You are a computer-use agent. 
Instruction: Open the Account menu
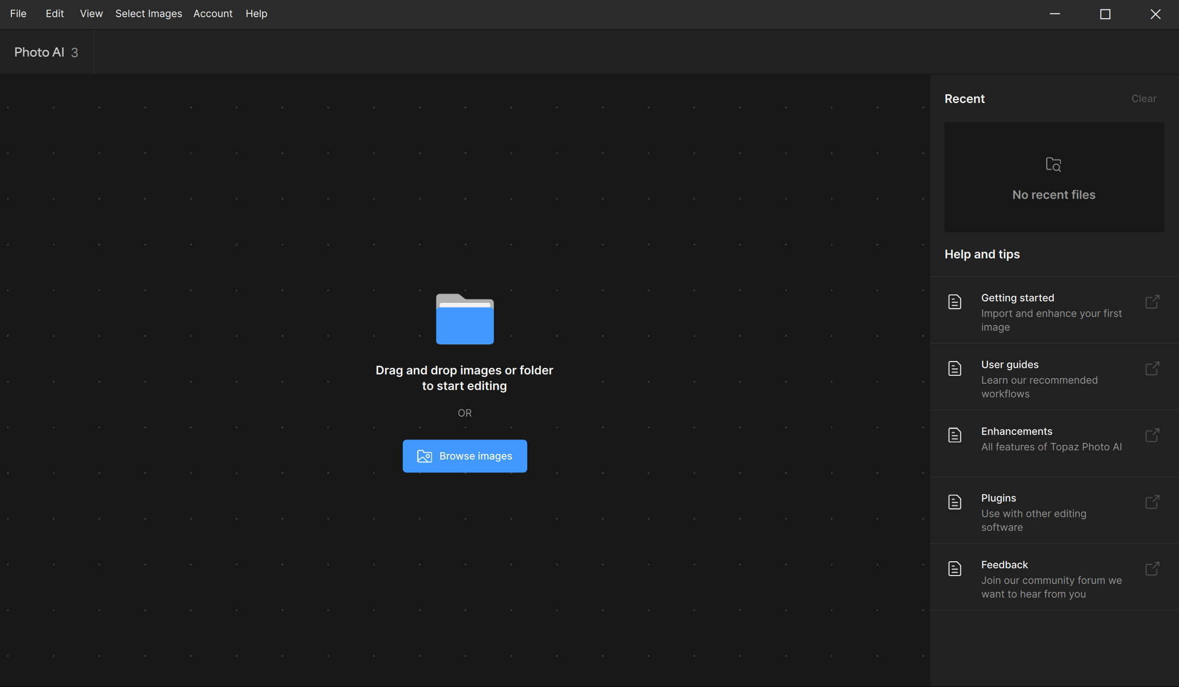tap(213, 14)
